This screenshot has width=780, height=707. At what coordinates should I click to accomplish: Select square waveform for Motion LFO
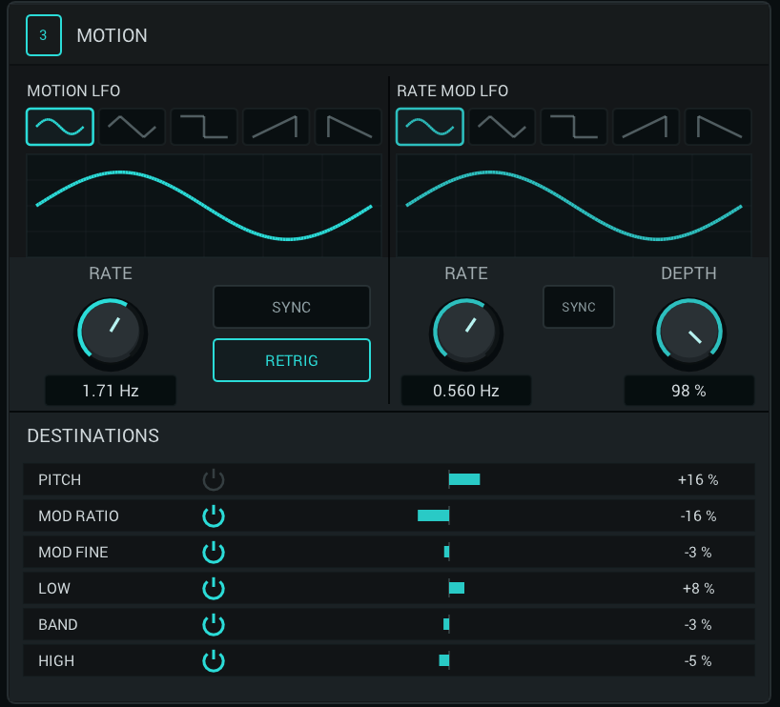(204, 127)
